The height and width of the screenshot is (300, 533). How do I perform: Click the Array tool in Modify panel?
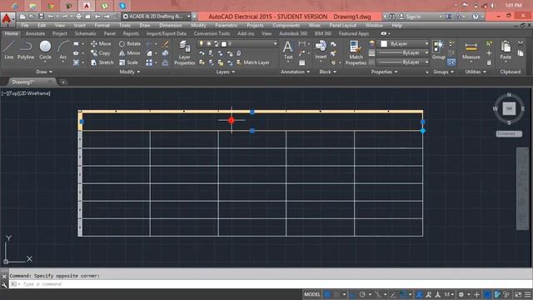(149, 62)
